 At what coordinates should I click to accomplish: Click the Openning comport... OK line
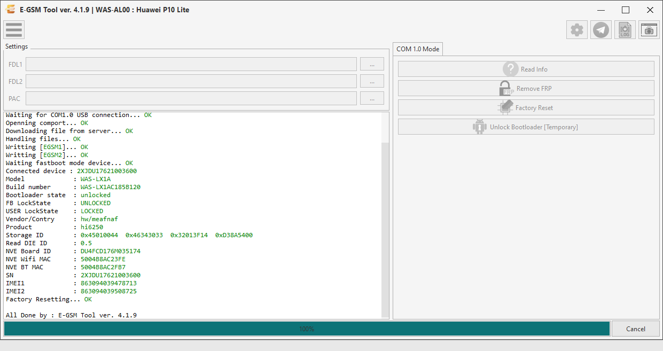(x=47, y=123)
